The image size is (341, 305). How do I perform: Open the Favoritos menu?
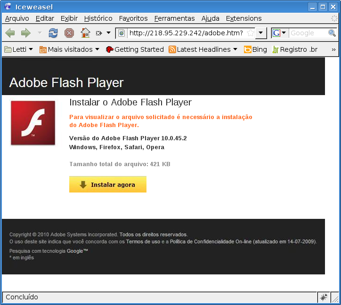133,18
